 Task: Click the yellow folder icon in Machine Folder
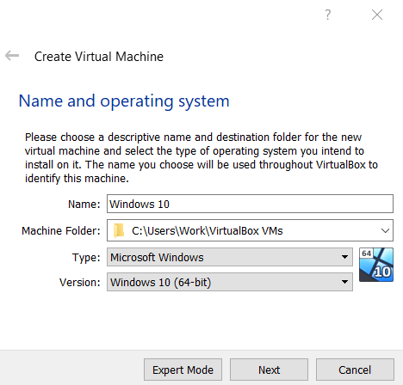pos(119,231)
